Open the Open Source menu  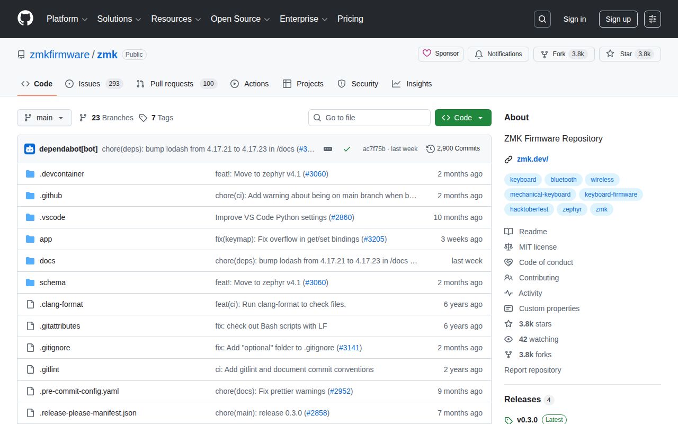pos(240,19)
